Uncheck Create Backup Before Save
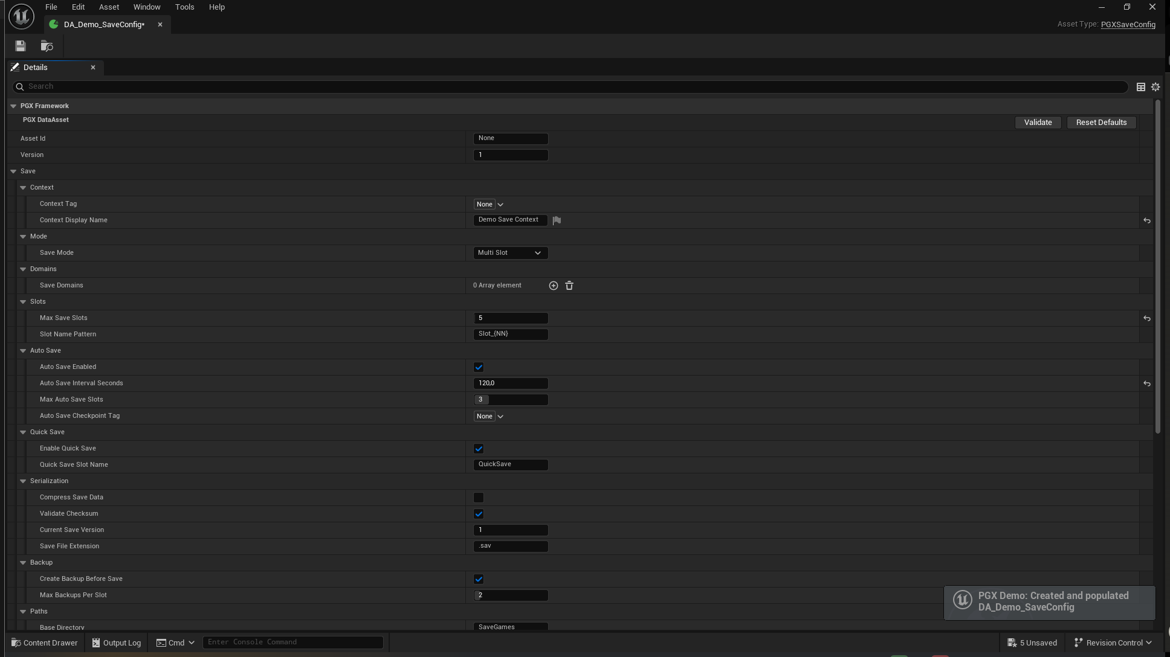This screenshot has width=1170, height=657. point(479,578)
